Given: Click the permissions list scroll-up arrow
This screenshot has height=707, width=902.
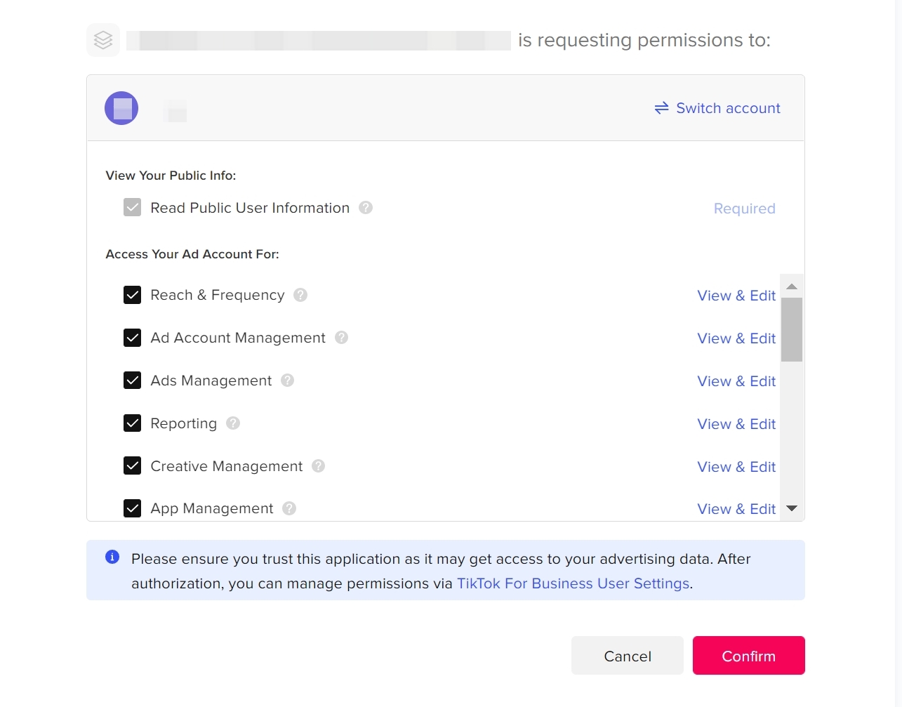Looking at the screenshot, I should 792,286.
